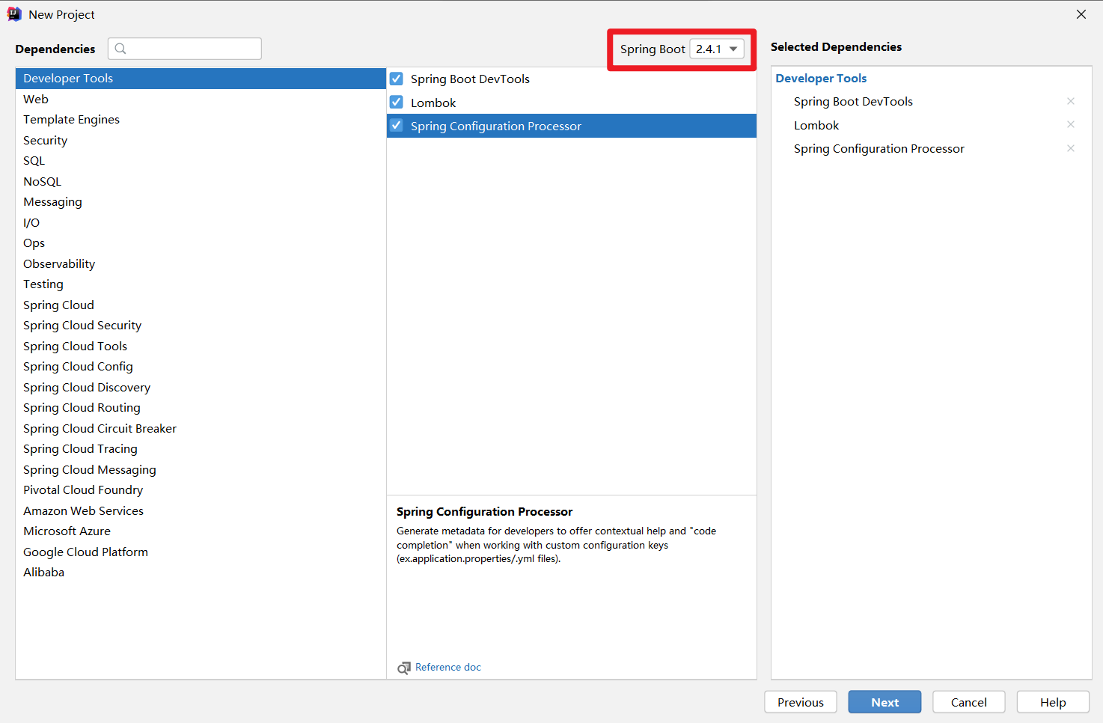The width and height of the screenshot is (1103, 723).
Task: Select the Spring Cloud Discovery category
Action: pyautogui.click(x=201, y=387)
